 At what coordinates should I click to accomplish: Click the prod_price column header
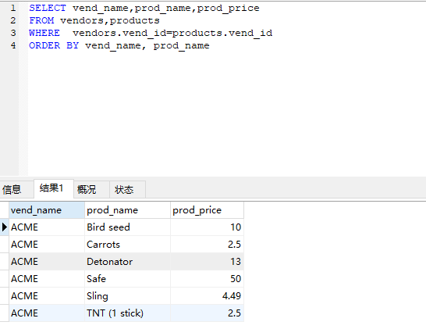pyautogui.click(x=207, y=210)
